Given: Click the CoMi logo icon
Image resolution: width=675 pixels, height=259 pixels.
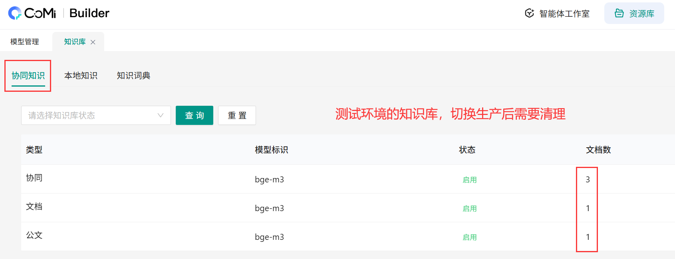Looking at the screenshot, I should click(x=15, y=13).
